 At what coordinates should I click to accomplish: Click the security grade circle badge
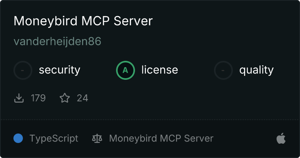(x=23, y=70)
